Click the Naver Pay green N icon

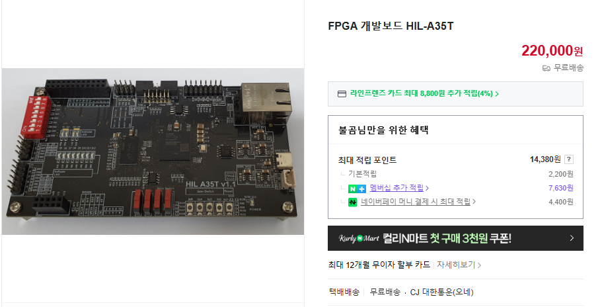(x=352, y=202)
